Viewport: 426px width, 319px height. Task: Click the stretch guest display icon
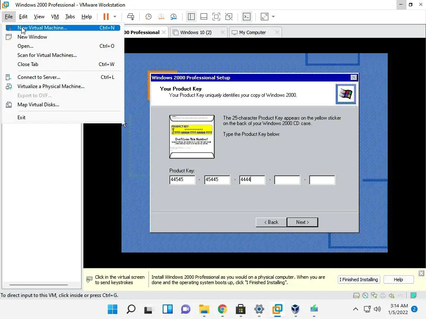(265, 17)
